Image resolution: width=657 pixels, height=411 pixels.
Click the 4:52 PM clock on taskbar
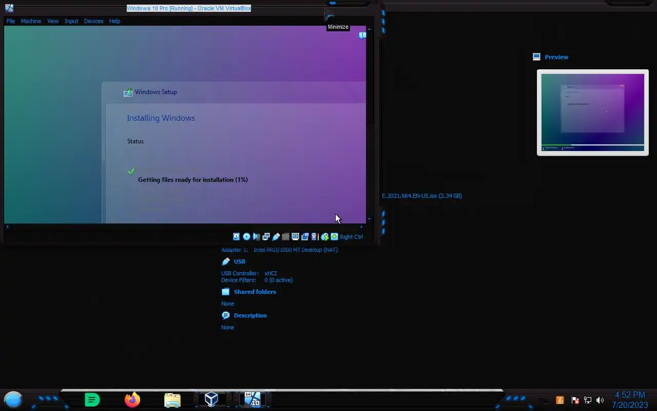(x=630, y=395)
